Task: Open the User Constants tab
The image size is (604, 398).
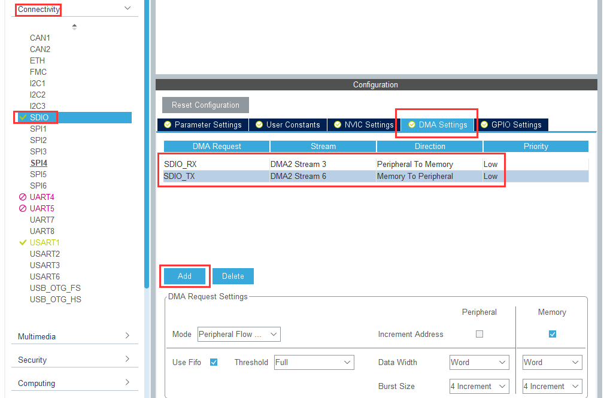Action: (x=288, y=125)
